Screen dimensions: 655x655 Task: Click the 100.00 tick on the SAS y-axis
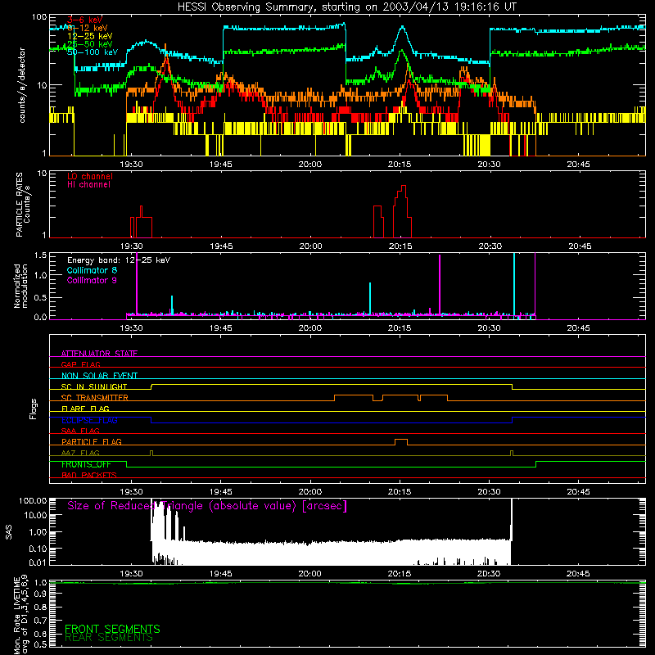(x=33, y=500)
